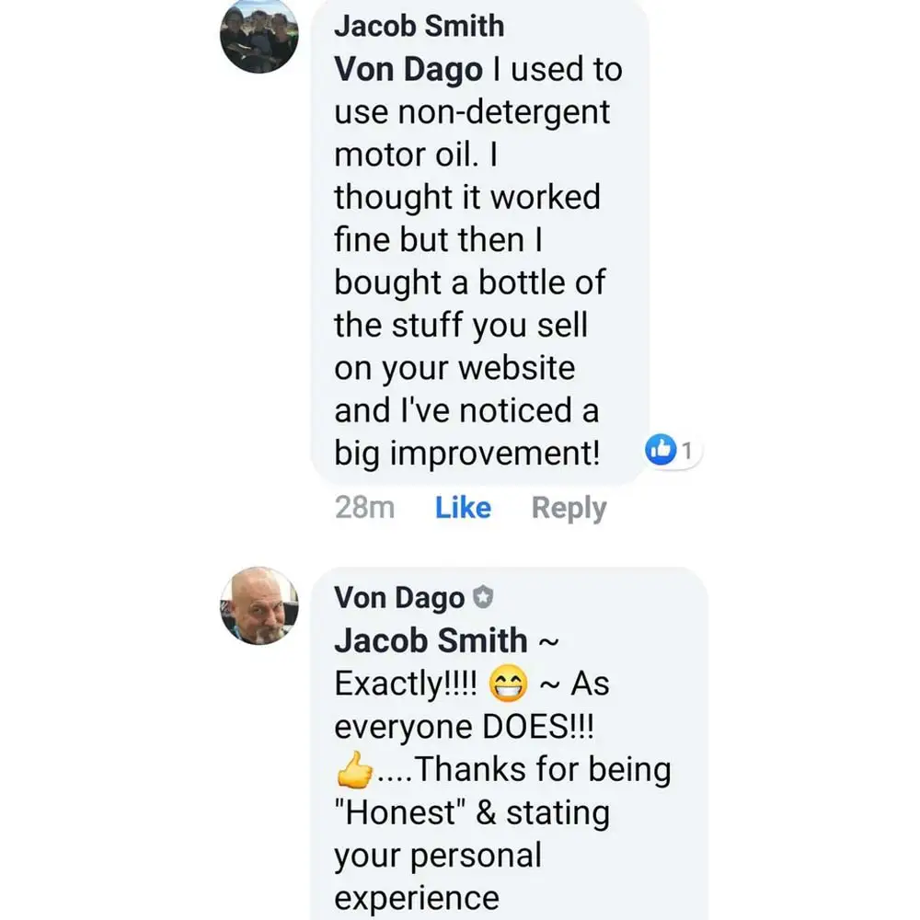Click the blue thumbs-up reaction icon
920x920 pixels.
coord(661,450)
